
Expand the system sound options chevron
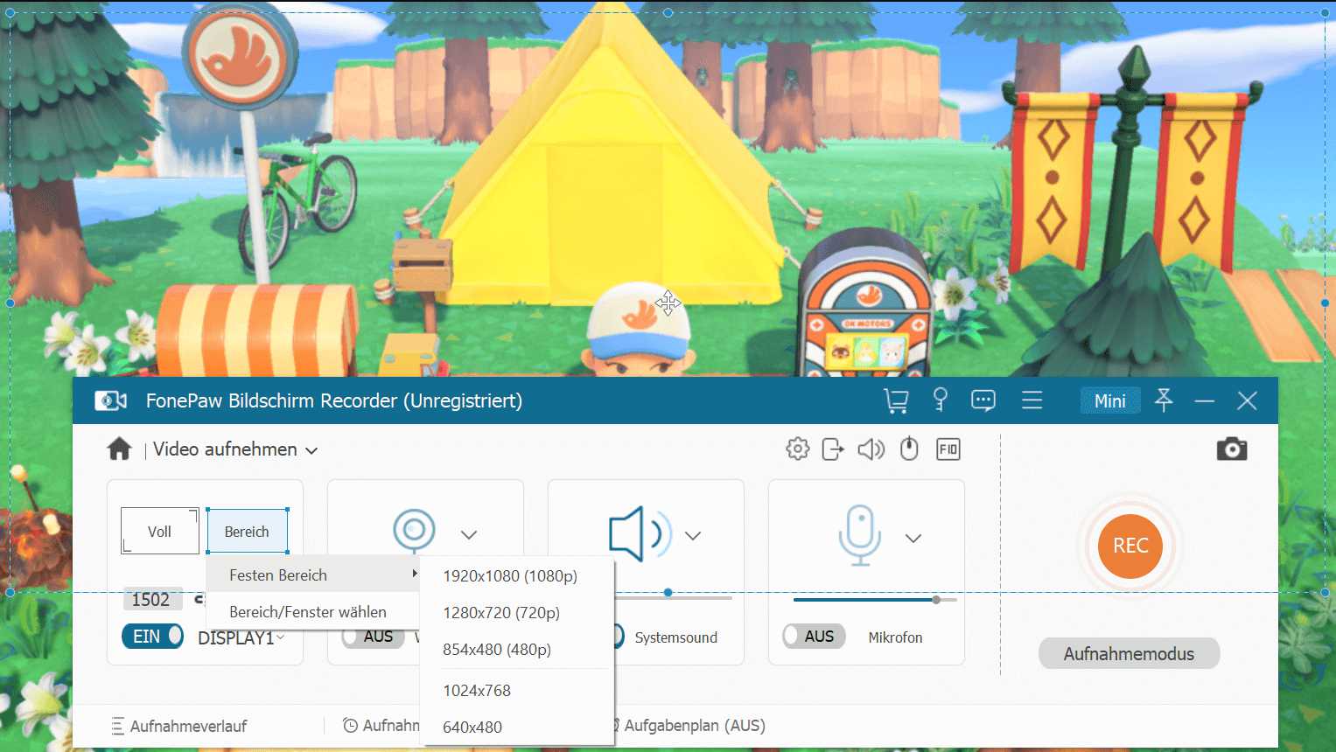coord(693,535)
